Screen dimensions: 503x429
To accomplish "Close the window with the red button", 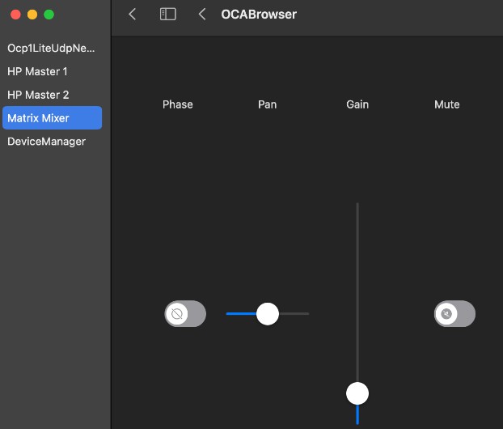I will [15, 15].
